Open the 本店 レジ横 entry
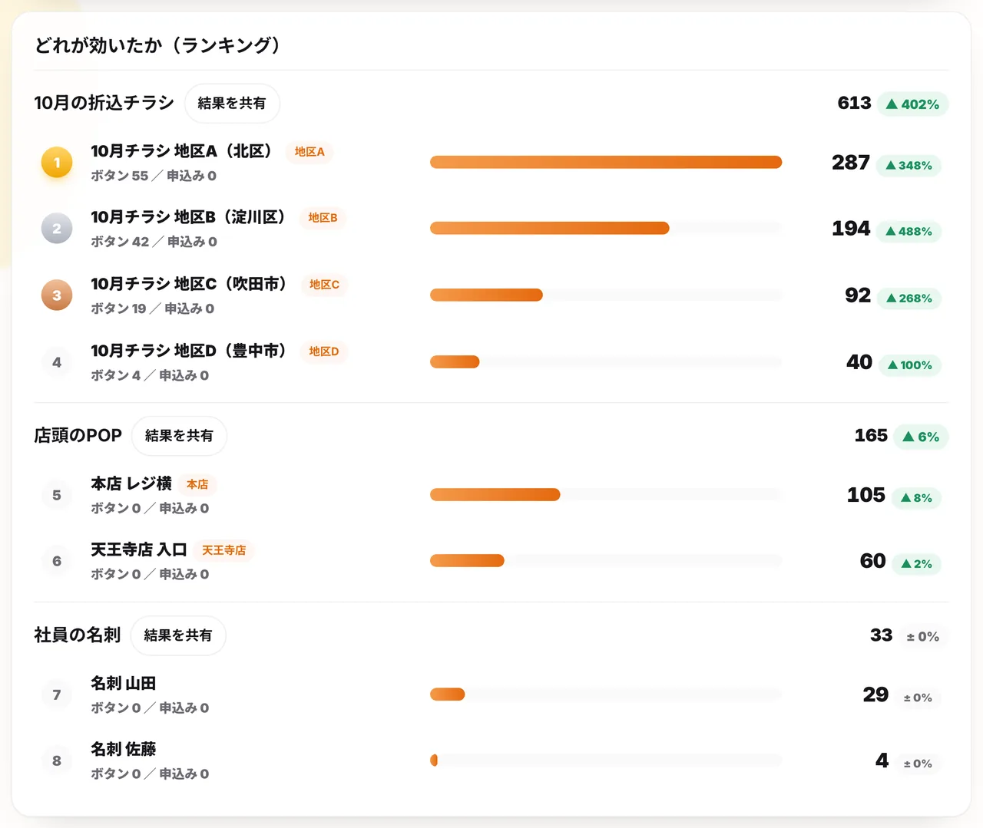The height and width of the screenshot is (828, 983). (x=131, y=483)
